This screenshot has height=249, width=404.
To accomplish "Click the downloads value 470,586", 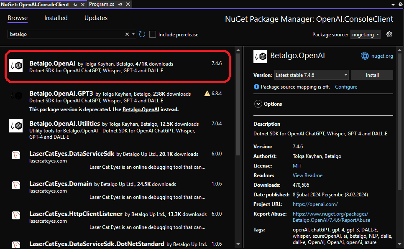I will (301, 185).
